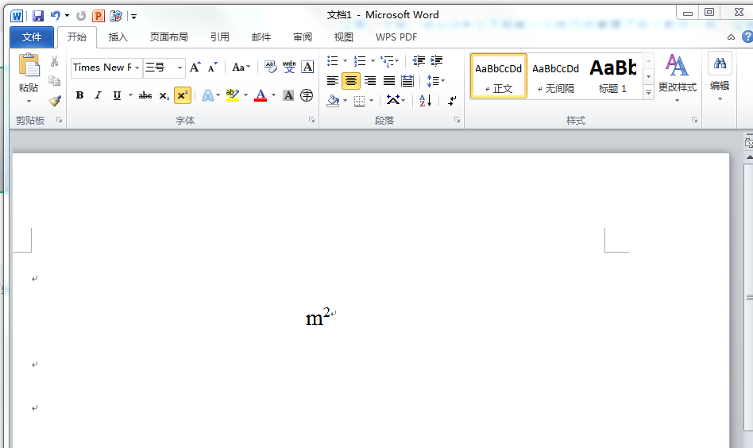
Task: Switch to the 引用 (References) tab
Action: click(219, 37)
